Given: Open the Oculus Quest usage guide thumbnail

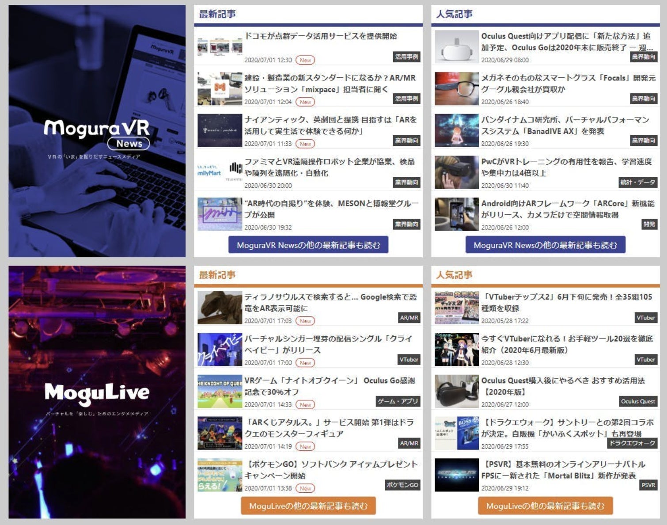Looking at the screenshot, I should 456,392.
